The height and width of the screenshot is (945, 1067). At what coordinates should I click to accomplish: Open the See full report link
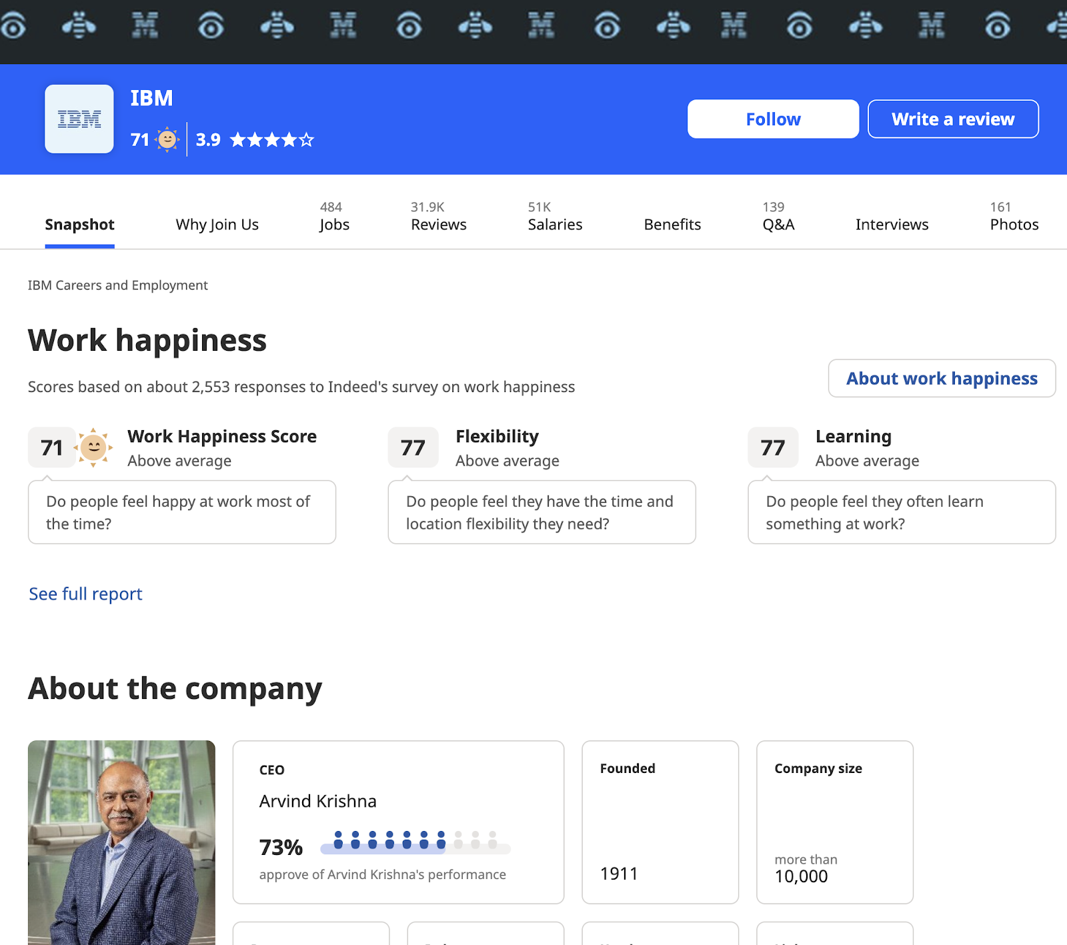tap(85, 594)
